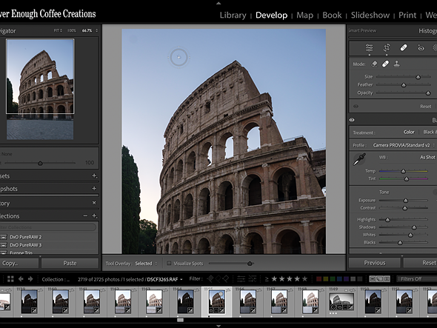Set filter to one star rating

pyautogui.click(x=275, y=278)
